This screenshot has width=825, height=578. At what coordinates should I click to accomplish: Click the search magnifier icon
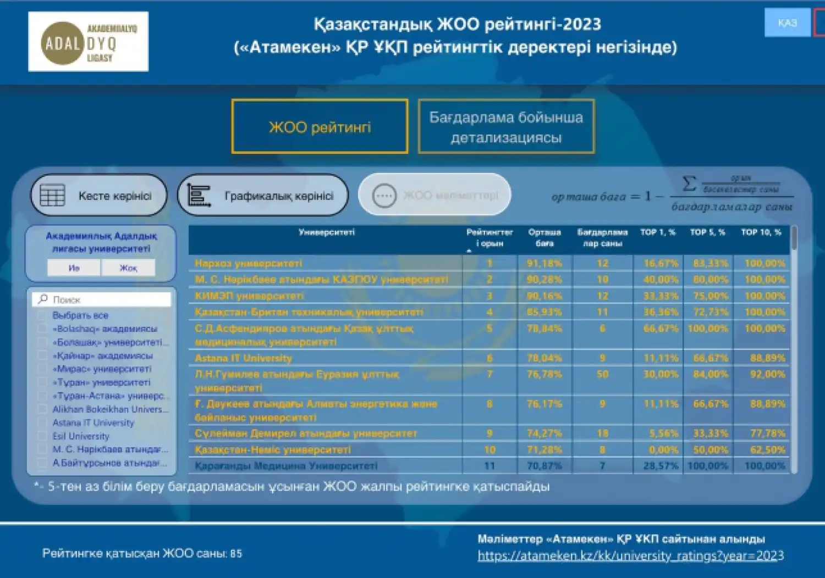tap(43, 299)
